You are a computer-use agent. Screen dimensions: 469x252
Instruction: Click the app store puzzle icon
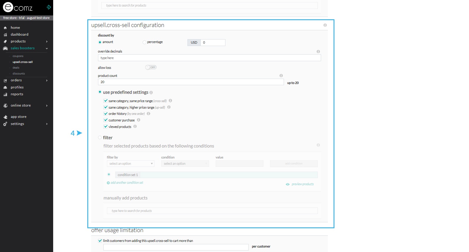tap(5, 117)
